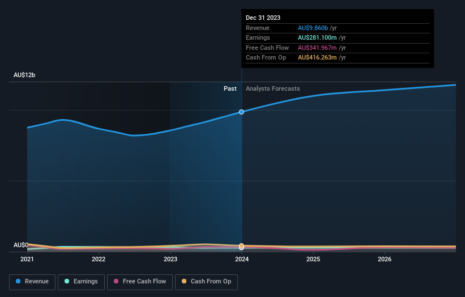465x297 pixels.
Task: Toggle the Earnings legend series
Action: click(x=81, y=282)
